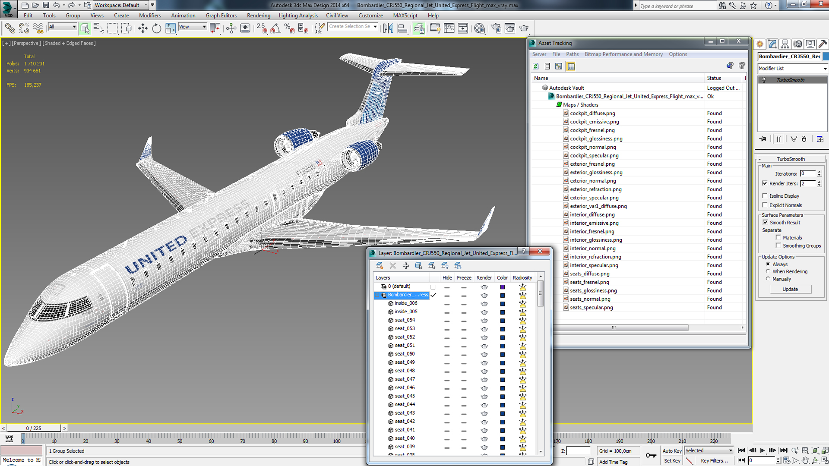Open the reference coordinate View dropdown
829x466 pixels.
(x=193, y=27)
